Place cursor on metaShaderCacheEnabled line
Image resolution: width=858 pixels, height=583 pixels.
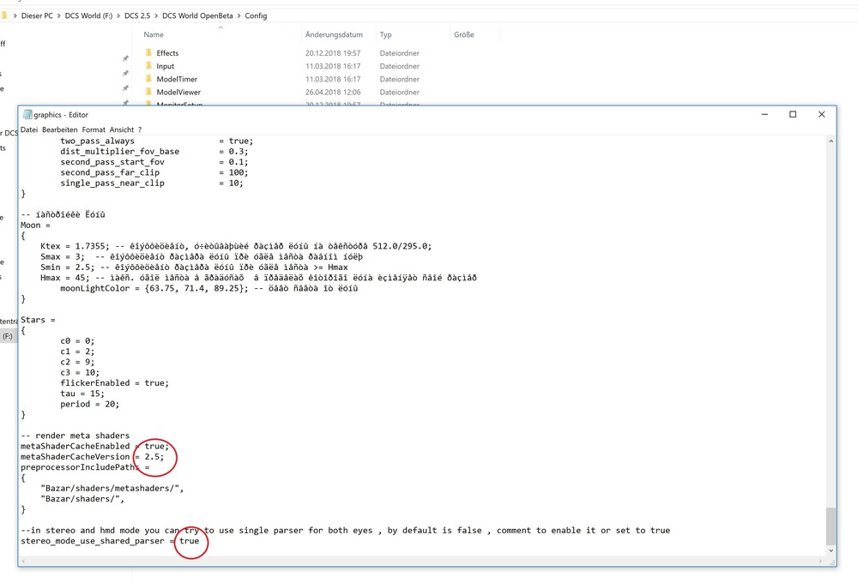point(94,447)
